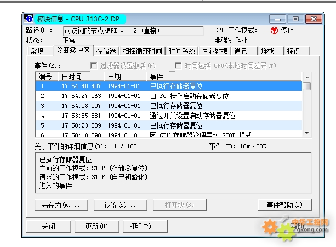Click the module information title bar icon

(29, 19)
